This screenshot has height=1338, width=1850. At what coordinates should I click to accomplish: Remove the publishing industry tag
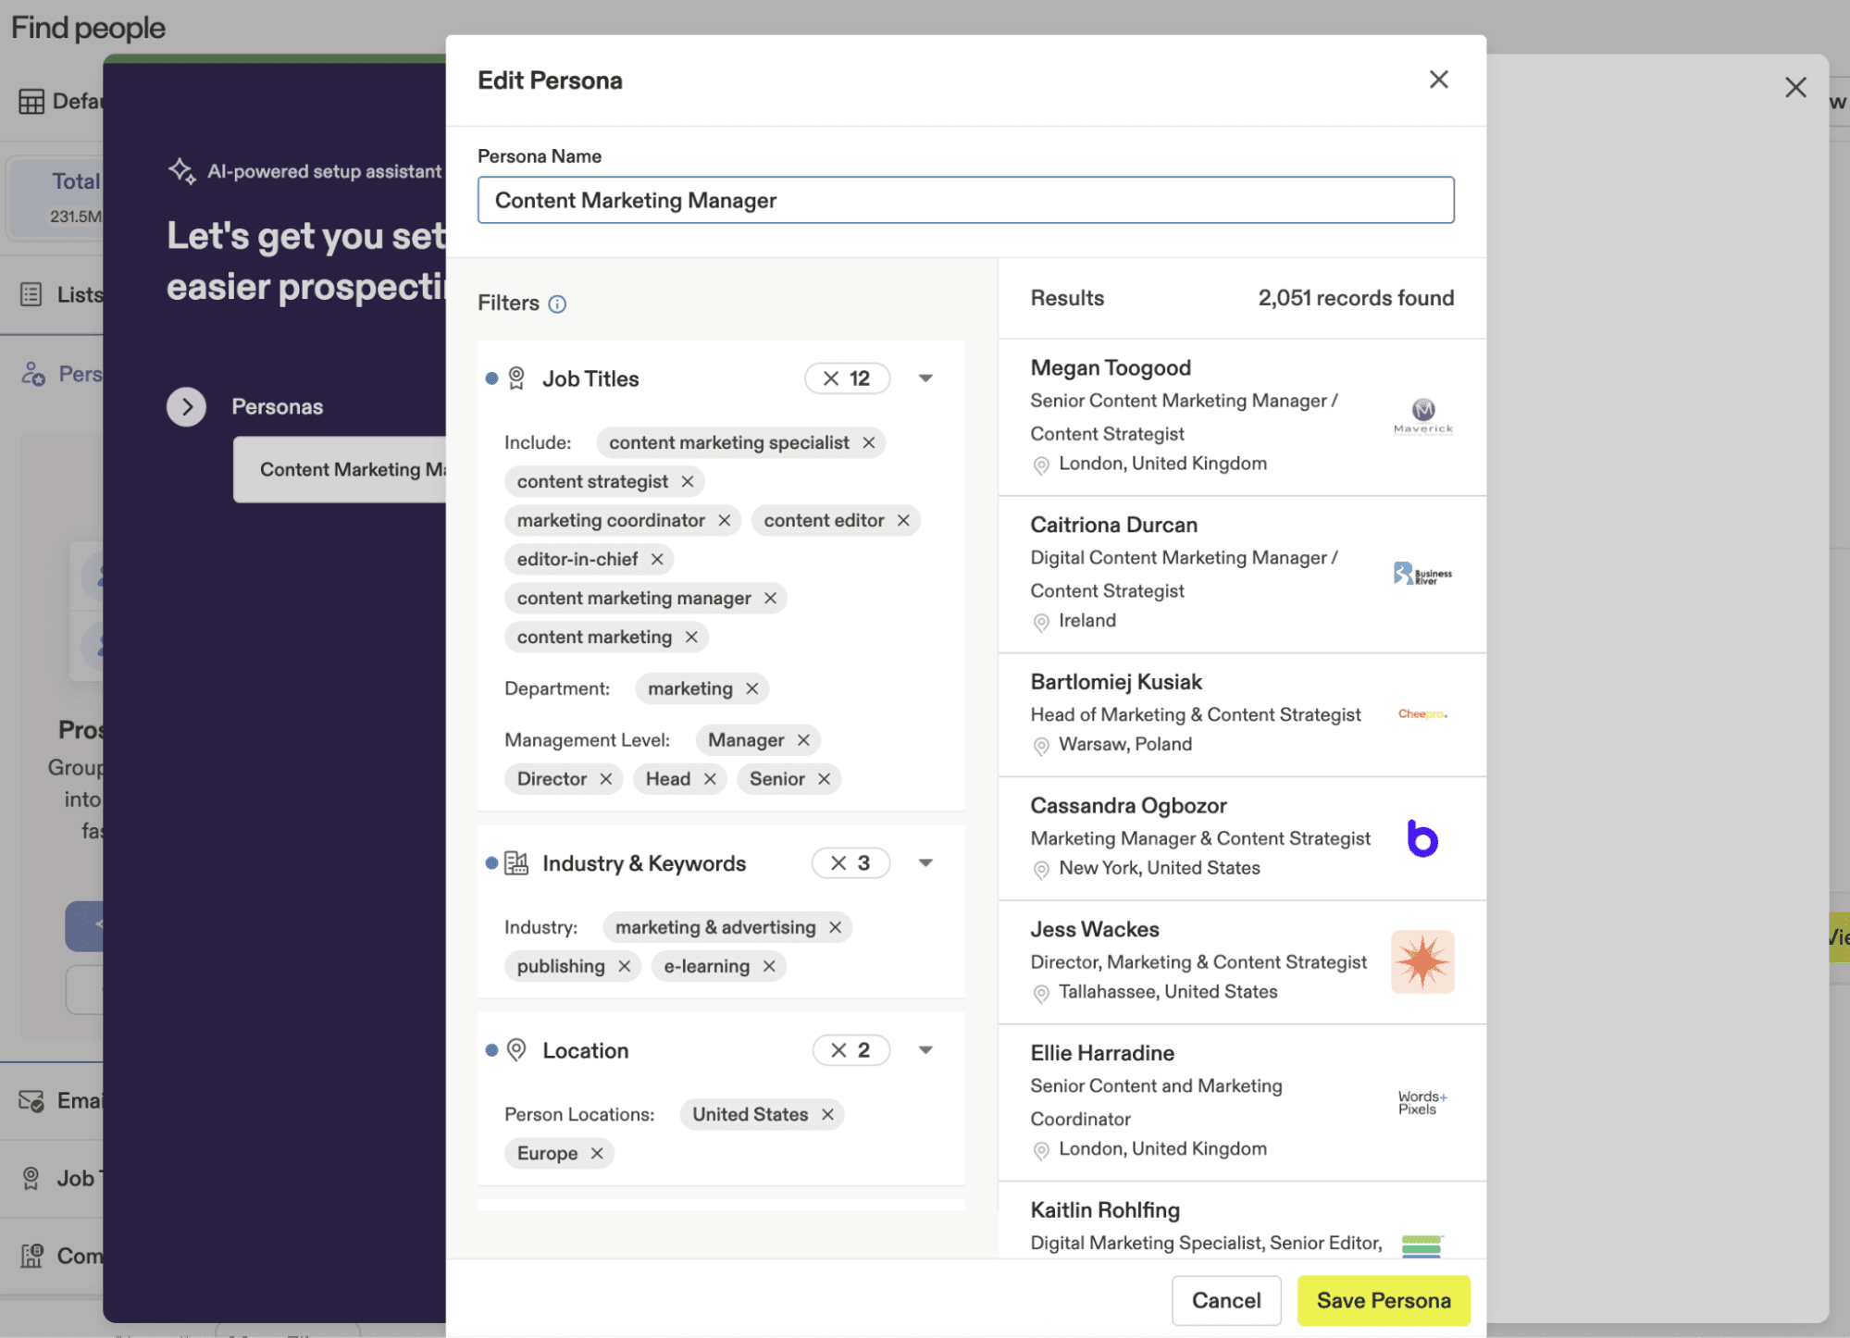tap(625, 967)
